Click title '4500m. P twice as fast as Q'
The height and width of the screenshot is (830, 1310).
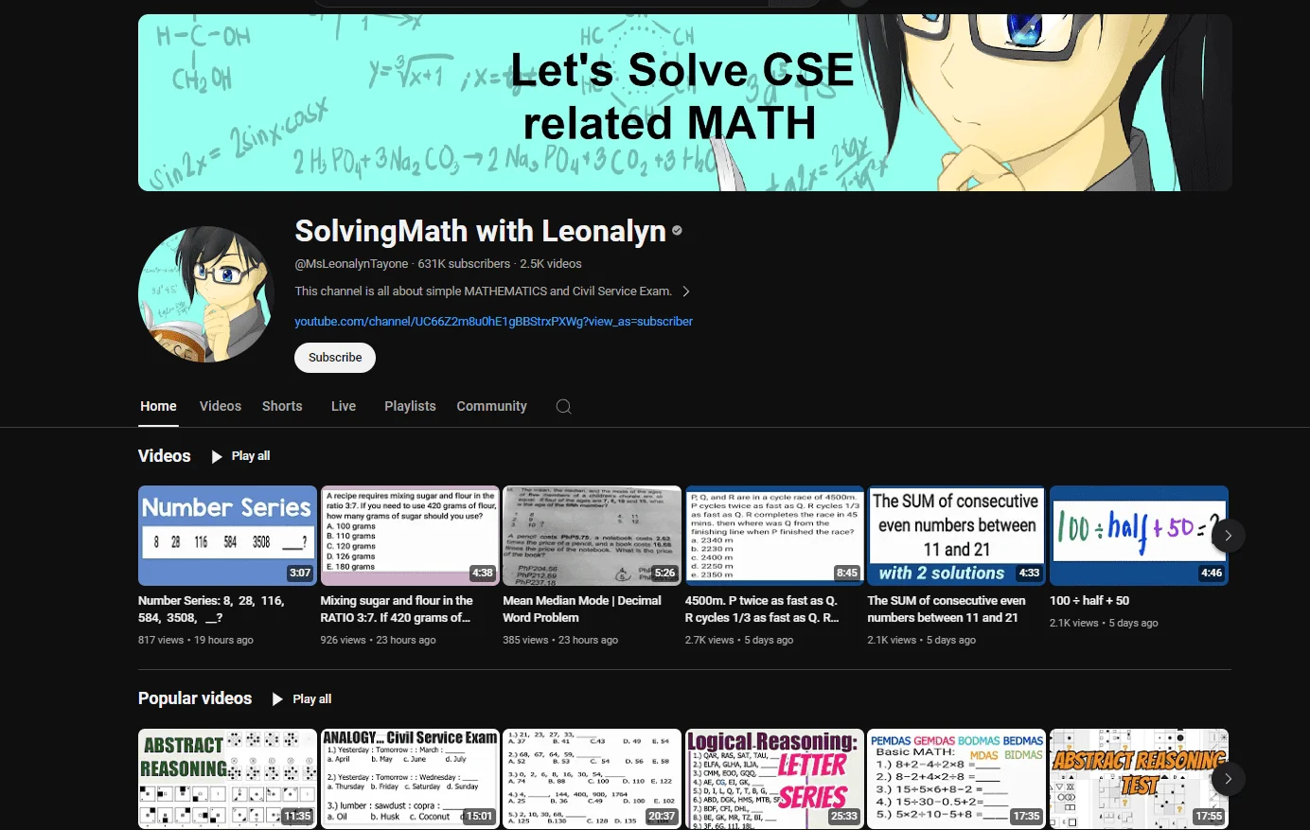(x=762, y=609)
